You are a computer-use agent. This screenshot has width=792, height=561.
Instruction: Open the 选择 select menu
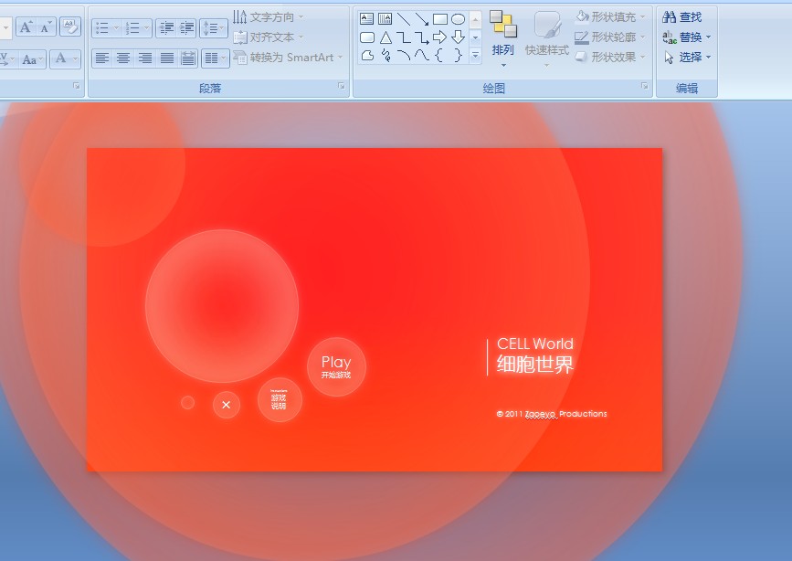pyautogui.click(x=686, y=58)
